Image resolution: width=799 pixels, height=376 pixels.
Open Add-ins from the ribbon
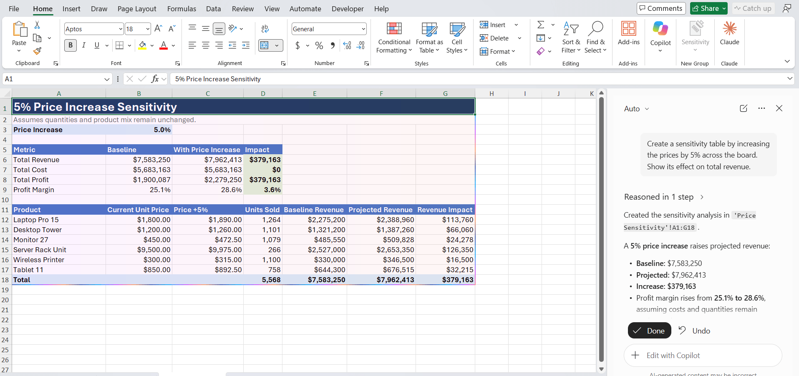click(629, 33)
